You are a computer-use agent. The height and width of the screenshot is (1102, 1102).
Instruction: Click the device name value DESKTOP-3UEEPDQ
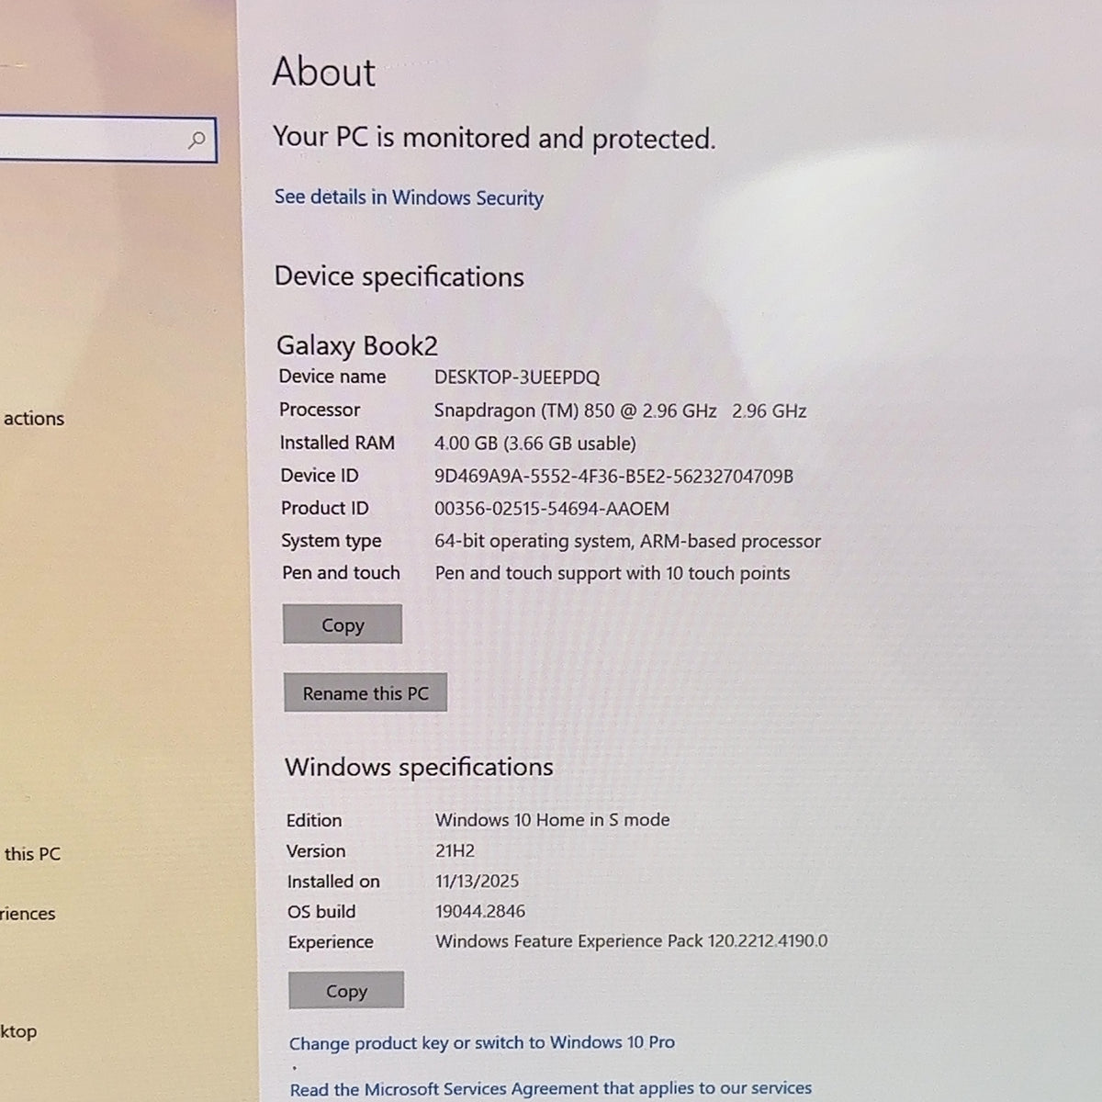517,377
